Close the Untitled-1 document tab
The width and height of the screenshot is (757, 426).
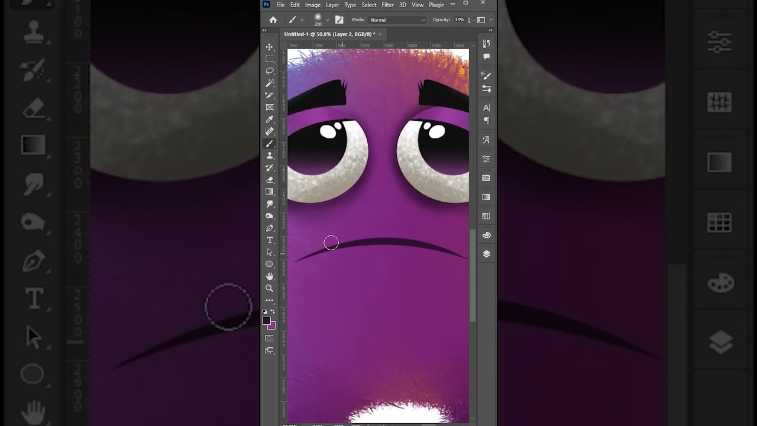pyautogui.click(x=380, y=34)
